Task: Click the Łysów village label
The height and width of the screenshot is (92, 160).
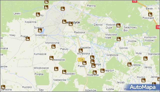Action: [x=110, y=89]
